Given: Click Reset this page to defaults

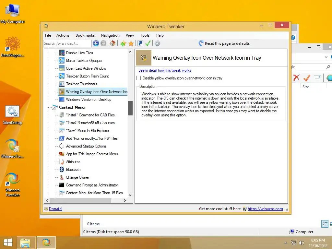Looking at the screenshot, I should tap(224, 43).
